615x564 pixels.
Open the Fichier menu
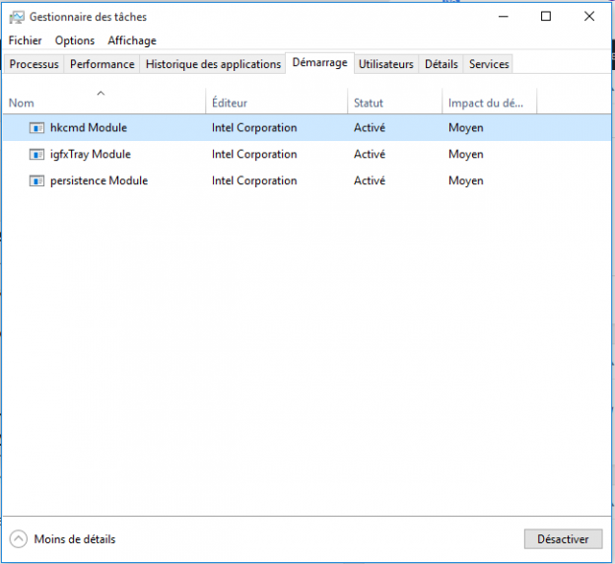coord(26,40)
